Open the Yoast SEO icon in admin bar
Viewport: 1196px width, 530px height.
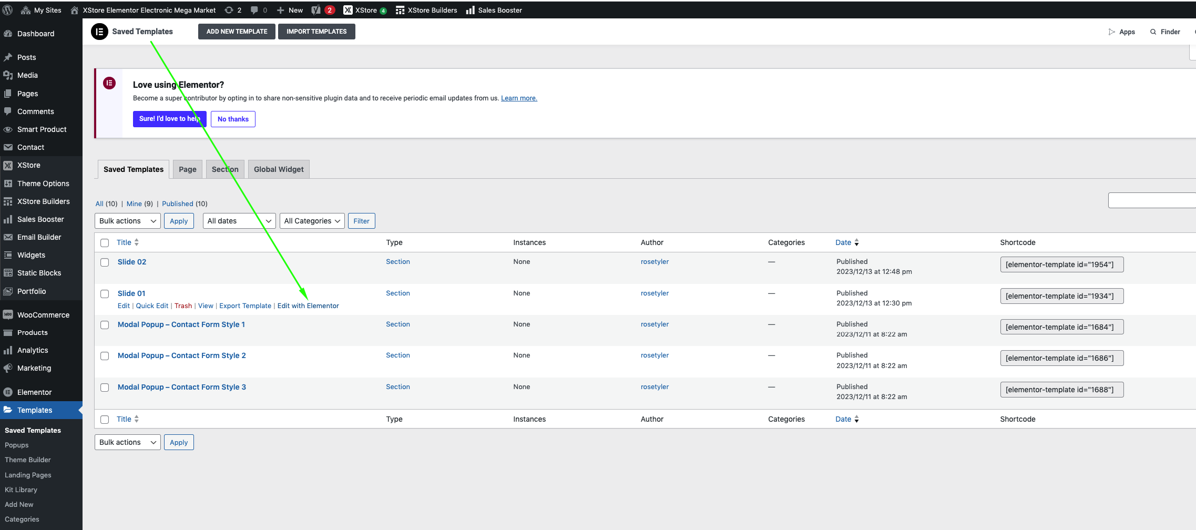click(316, 10)
